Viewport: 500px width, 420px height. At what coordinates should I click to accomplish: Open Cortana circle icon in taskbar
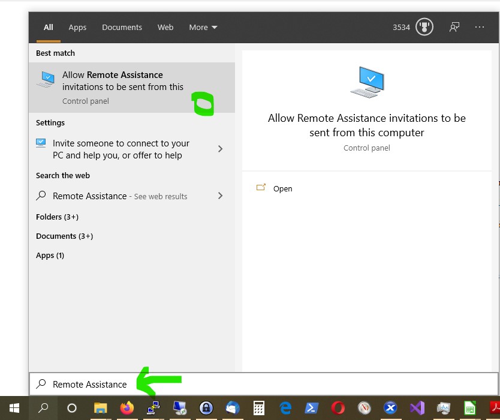click(72, 408)
